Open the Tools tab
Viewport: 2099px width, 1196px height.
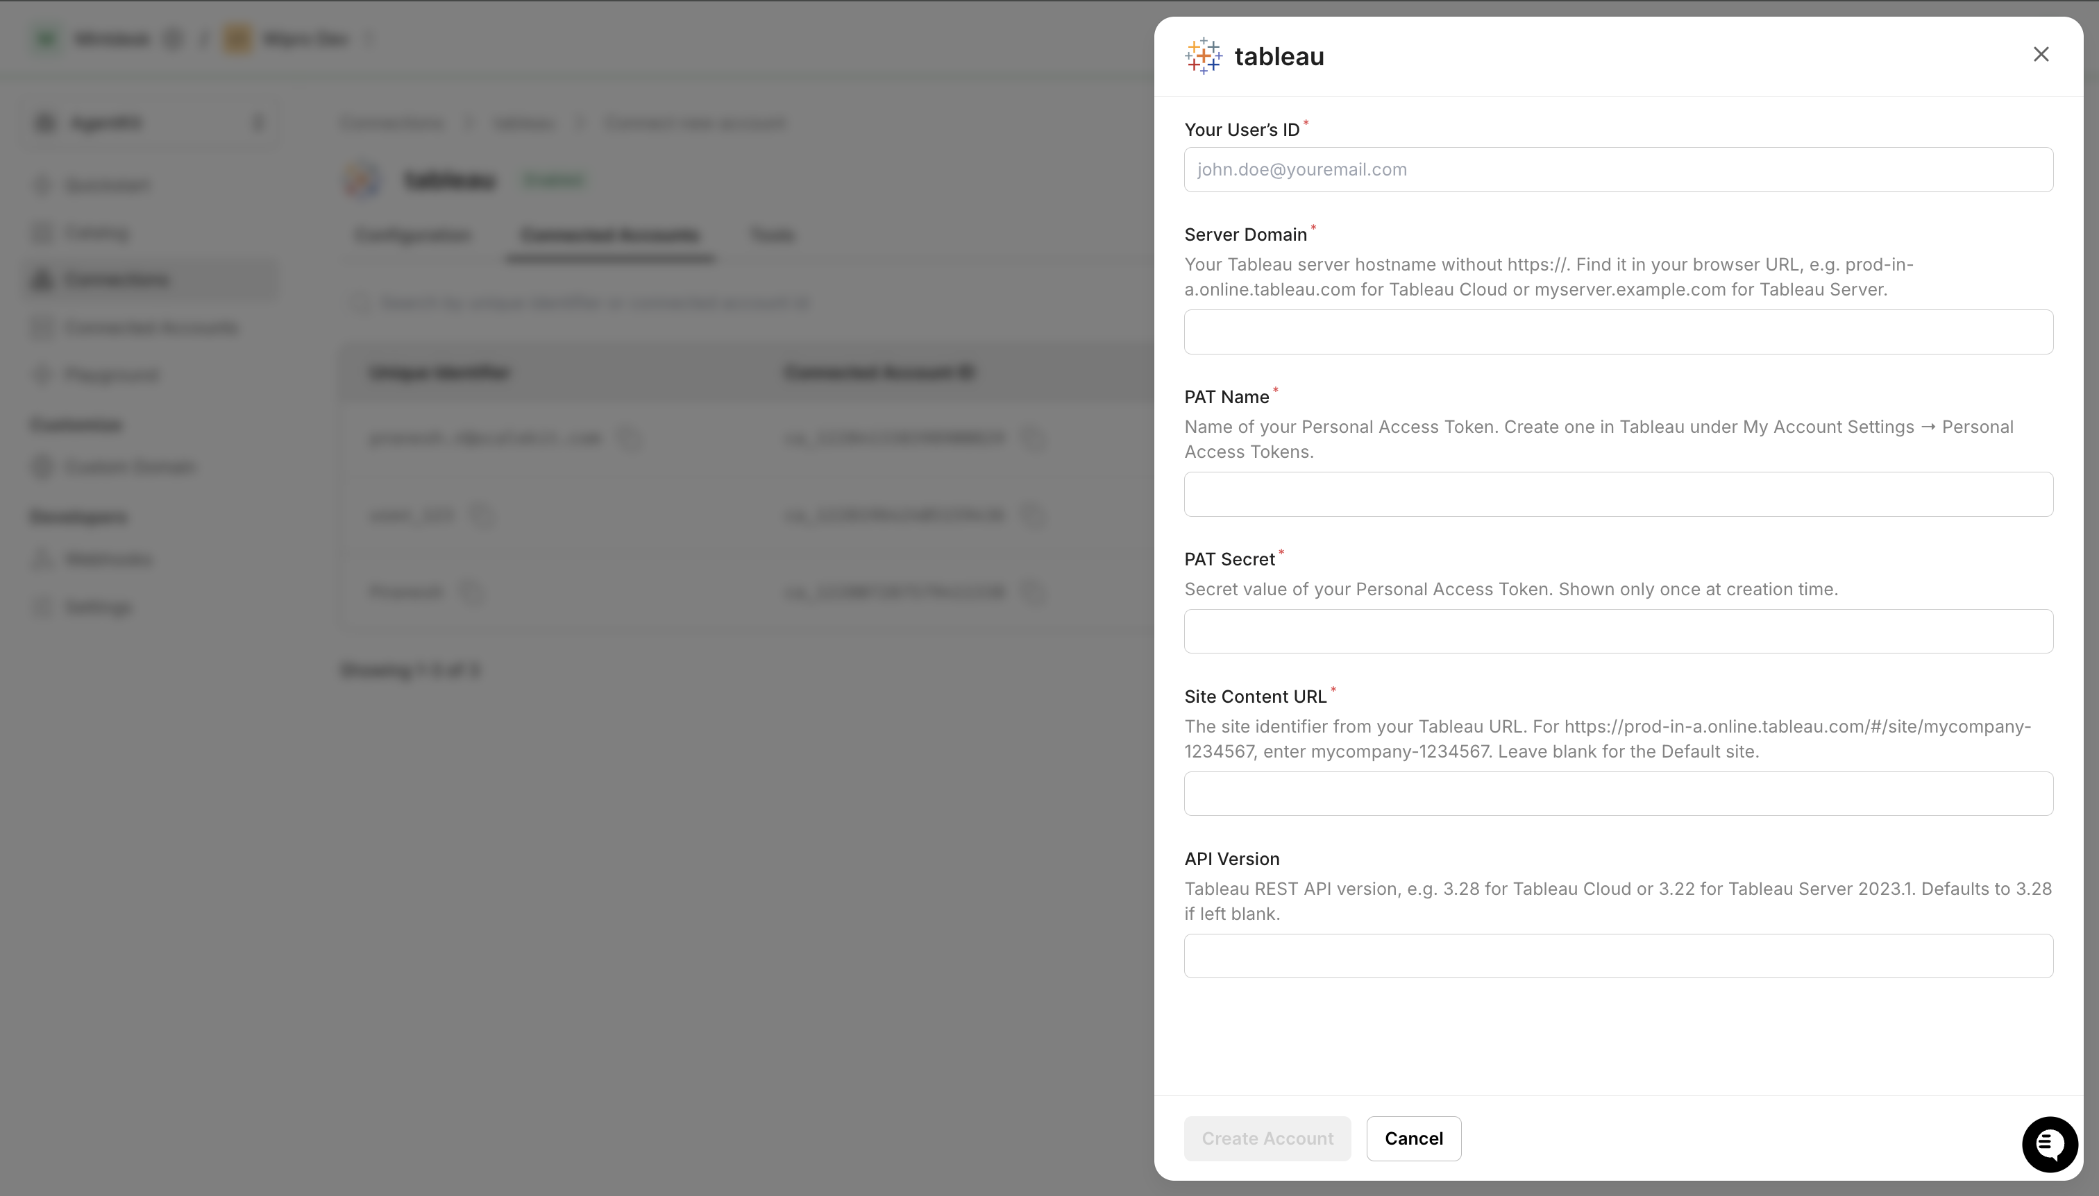[x=772, y=236]
